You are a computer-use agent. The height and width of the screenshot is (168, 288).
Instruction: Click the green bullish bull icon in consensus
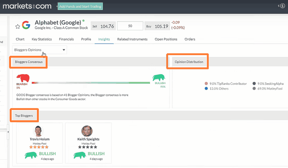pyautogui.click(x=159, y=78)
